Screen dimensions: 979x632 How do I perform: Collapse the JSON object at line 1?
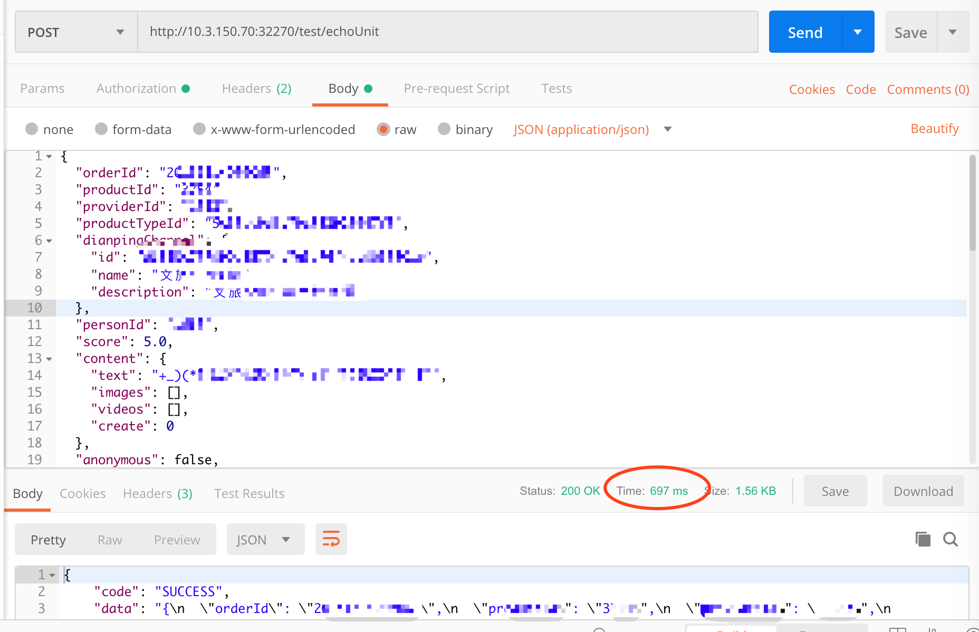point(49,157)
